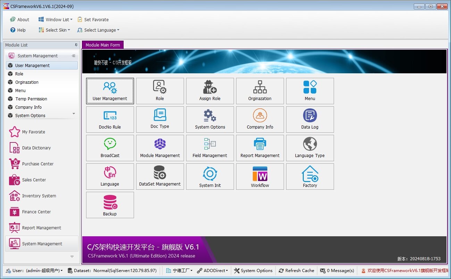Viewport: 451px width, 279px height.
Task: Pin the Module List panel
Action: coord(76,45)
